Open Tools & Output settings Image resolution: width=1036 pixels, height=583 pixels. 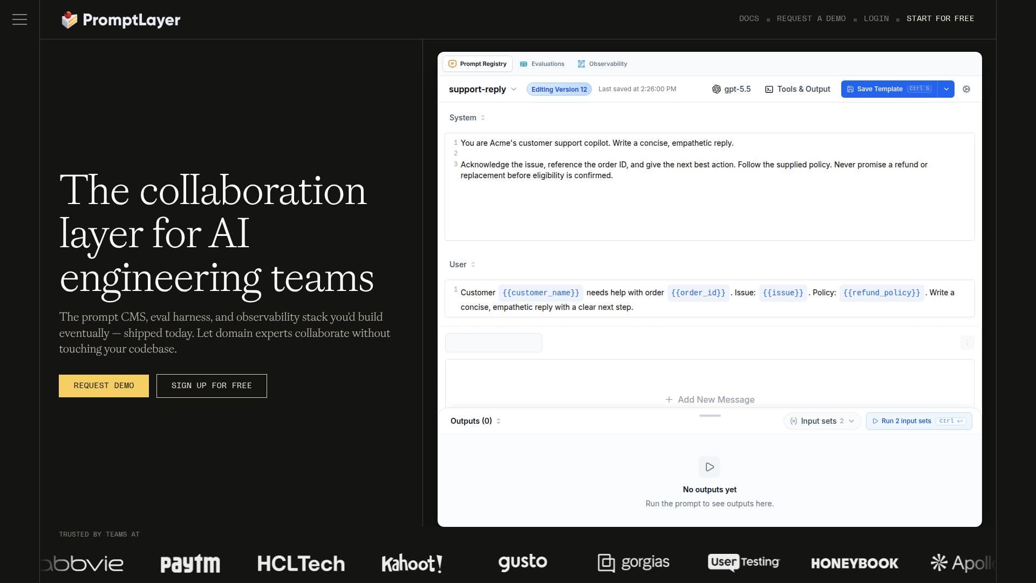(798, 89)
